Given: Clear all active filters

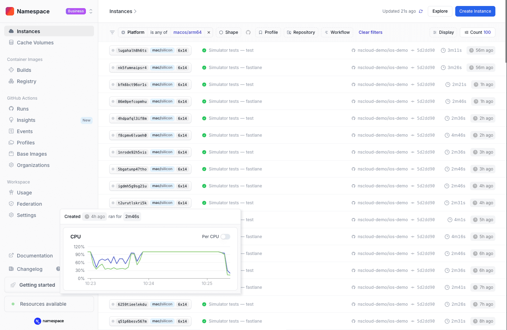Looking at the screenshot, I should (x=370, y=32).
